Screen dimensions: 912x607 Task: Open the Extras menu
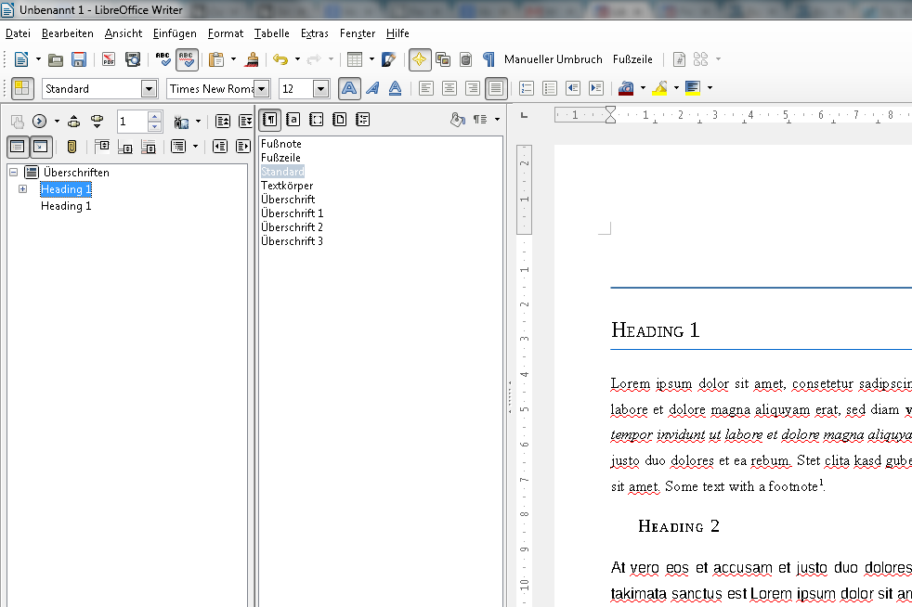(x=315, y=33)
